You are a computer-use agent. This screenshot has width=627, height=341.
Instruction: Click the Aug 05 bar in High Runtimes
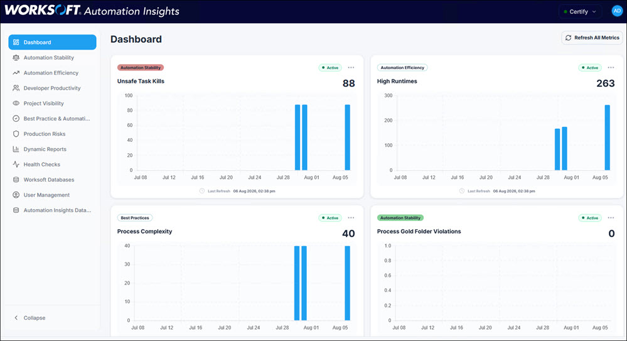(607, 138)
